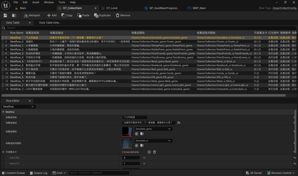
Task: Open the Doordark_ui asset dropdown
Action: point(153,141)
